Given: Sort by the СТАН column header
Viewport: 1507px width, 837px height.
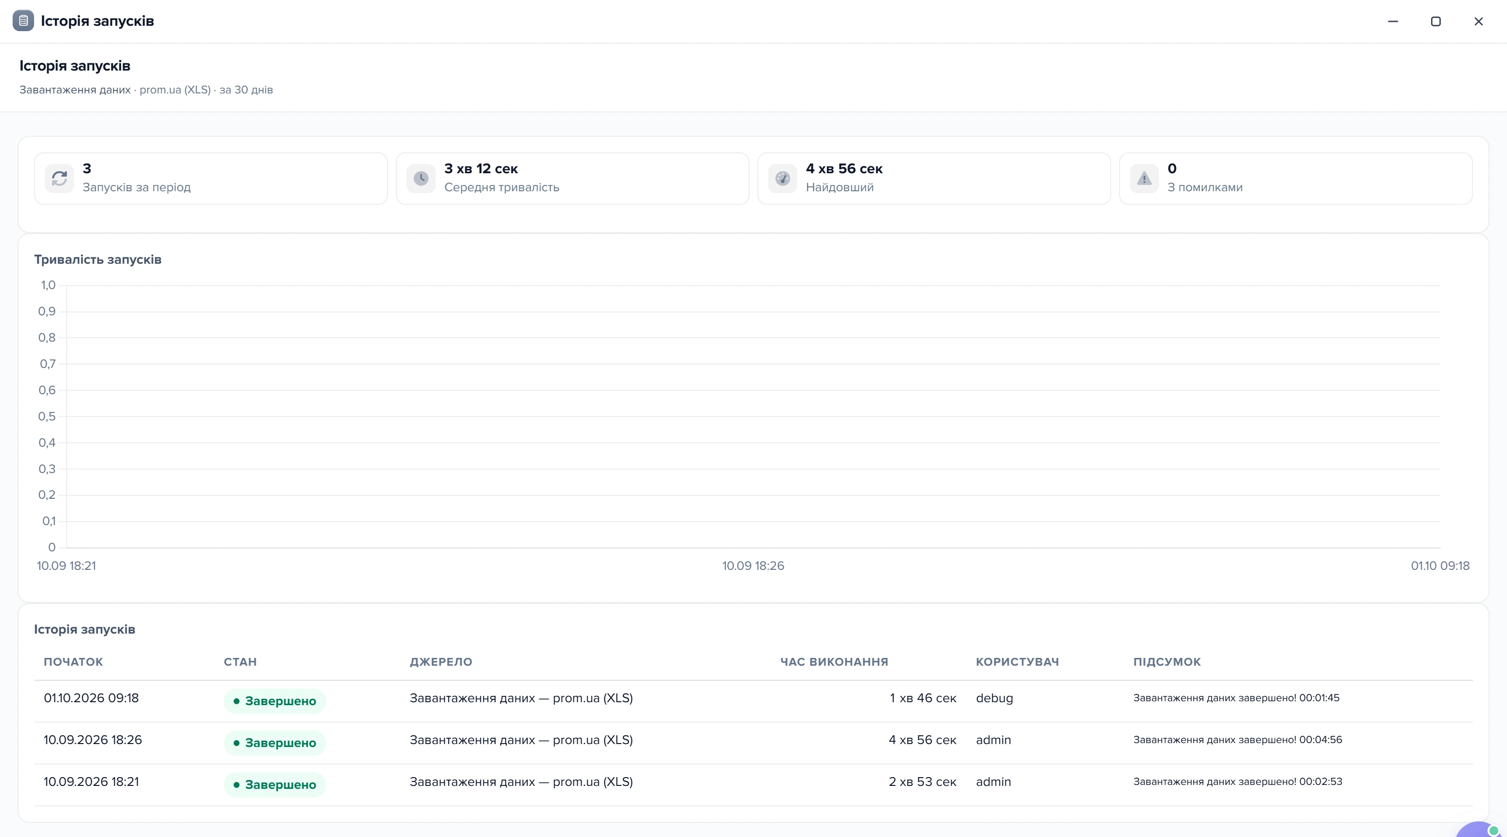Looking at the screenshot, I should [x=240, y=661].
